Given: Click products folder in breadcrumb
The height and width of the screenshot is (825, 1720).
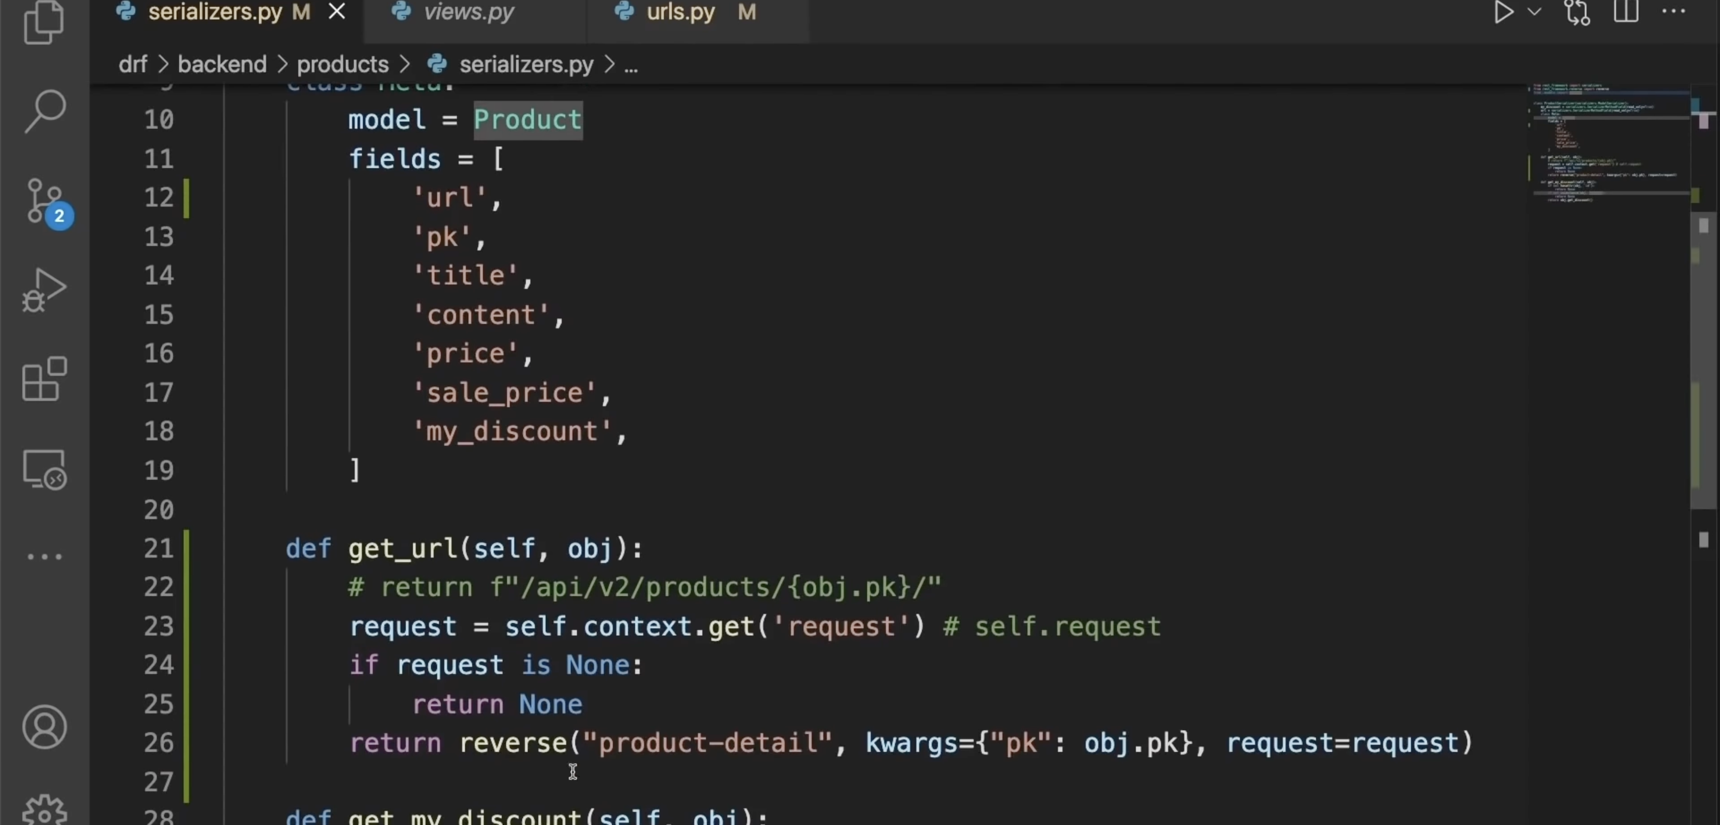Looking at the screenshot, I should pyautogui.click(x=343, y=64).
